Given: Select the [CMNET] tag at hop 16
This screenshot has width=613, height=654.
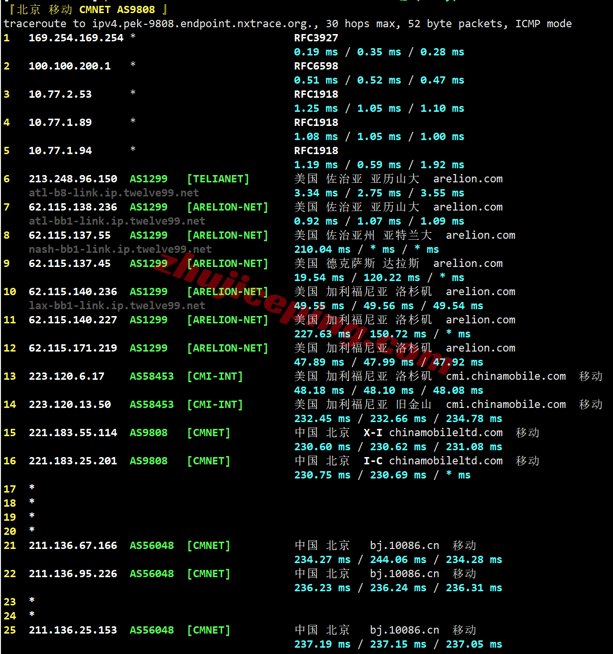Looking at the screenshot, I should coord(209,461).
